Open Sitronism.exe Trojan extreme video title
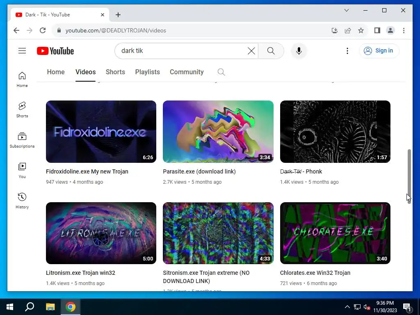 (206, 277)
